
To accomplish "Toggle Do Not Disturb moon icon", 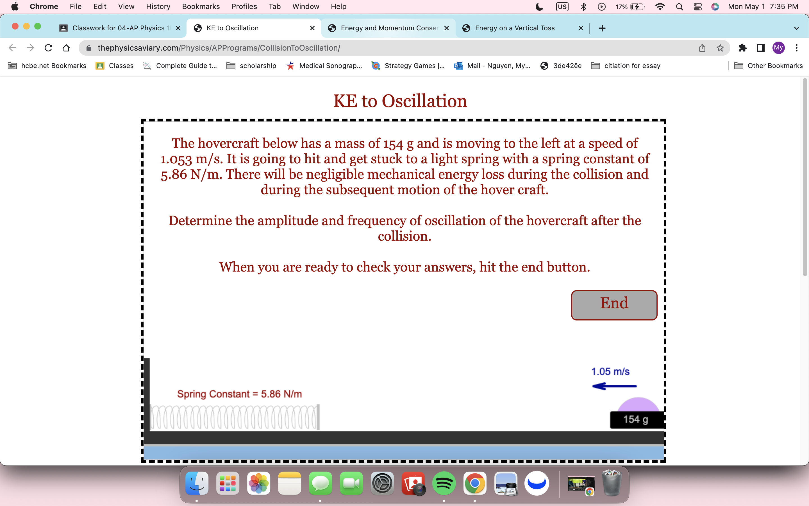I will tap(539, 6).
